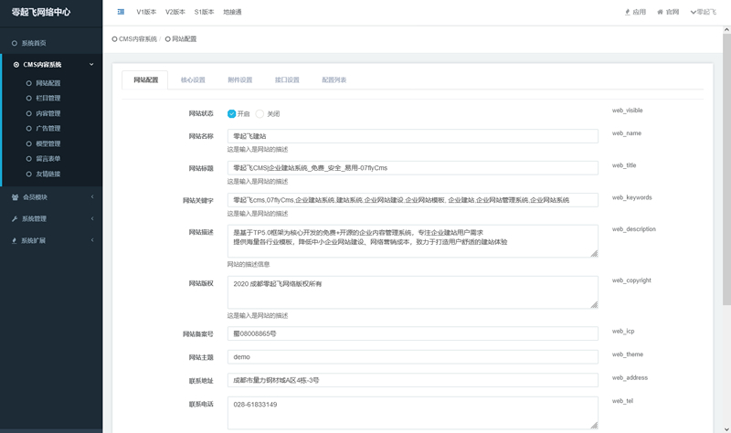
Task: Expand the 会员模块 sidebar arrow
Action: click(x=91, y=196)
